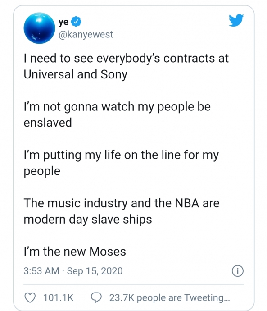This screenshot has width=267, height=311.
Task: Click the reply speech bubble icon
Action: point(96,297)
